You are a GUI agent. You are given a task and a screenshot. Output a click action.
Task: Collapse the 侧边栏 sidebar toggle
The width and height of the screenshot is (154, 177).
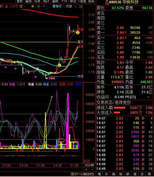pyautogui.click(x=89, y=174)
